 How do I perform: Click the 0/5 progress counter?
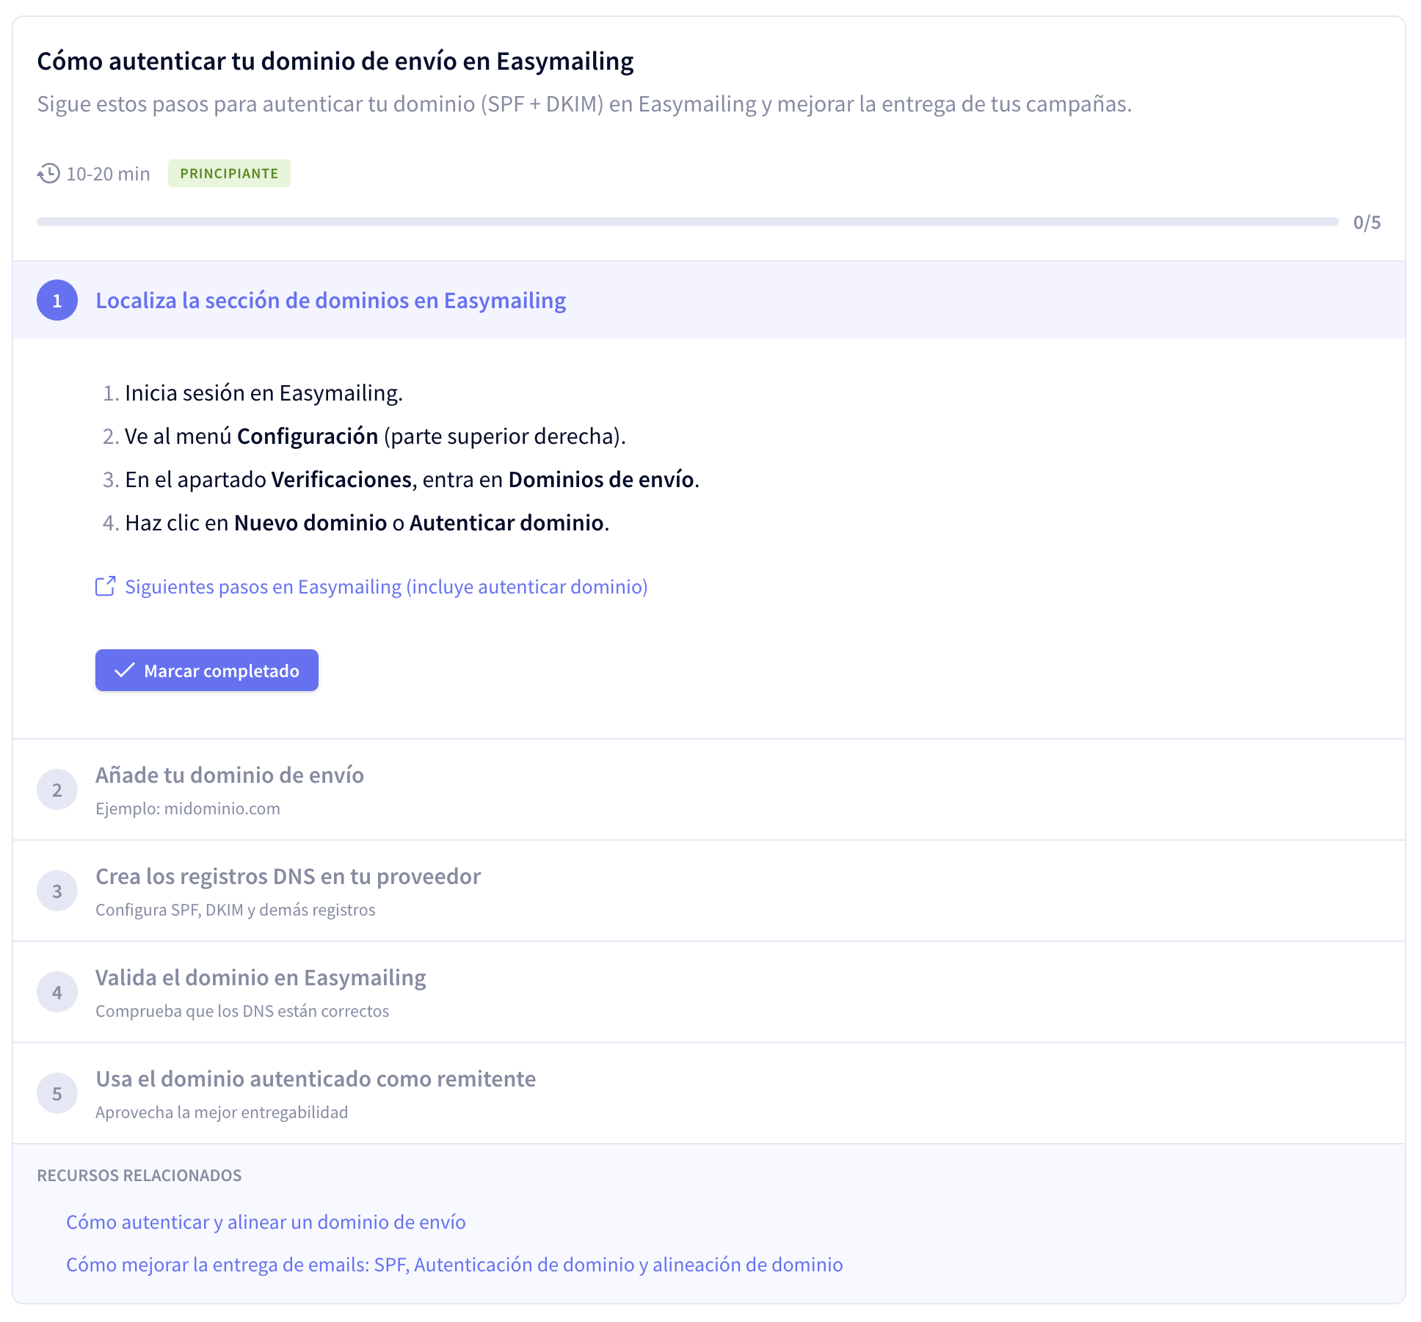click(x=1367, y=222)
